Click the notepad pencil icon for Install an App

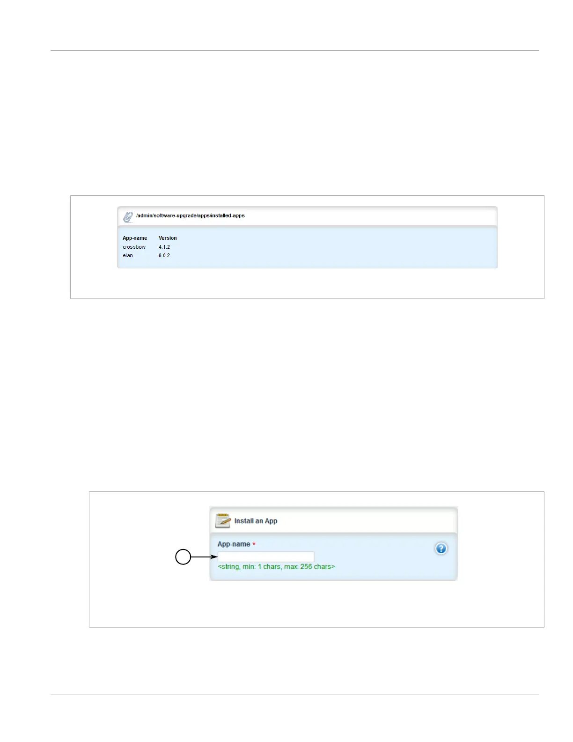tap(223, 521)
